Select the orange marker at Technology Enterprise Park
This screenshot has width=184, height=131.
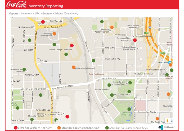click(x=54, y=34)
